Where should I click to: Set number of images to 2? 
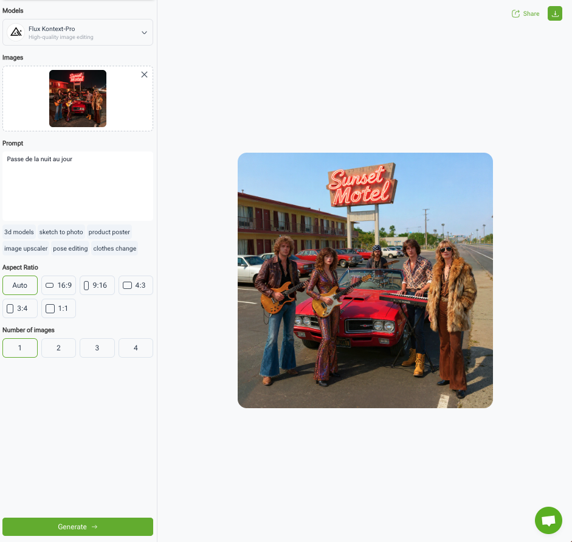[x=58, y=348]
